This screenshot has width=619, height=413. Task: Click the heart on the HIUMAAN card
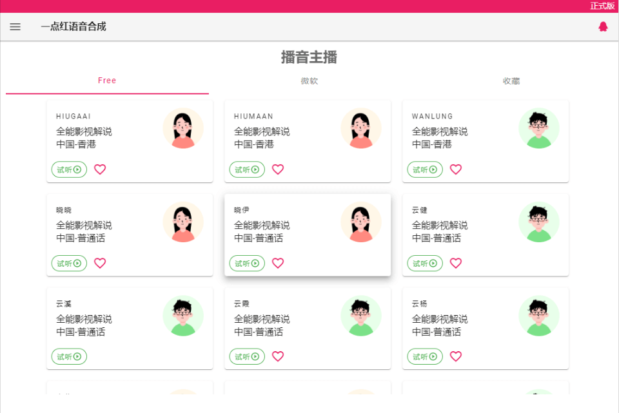pos(278,169)
